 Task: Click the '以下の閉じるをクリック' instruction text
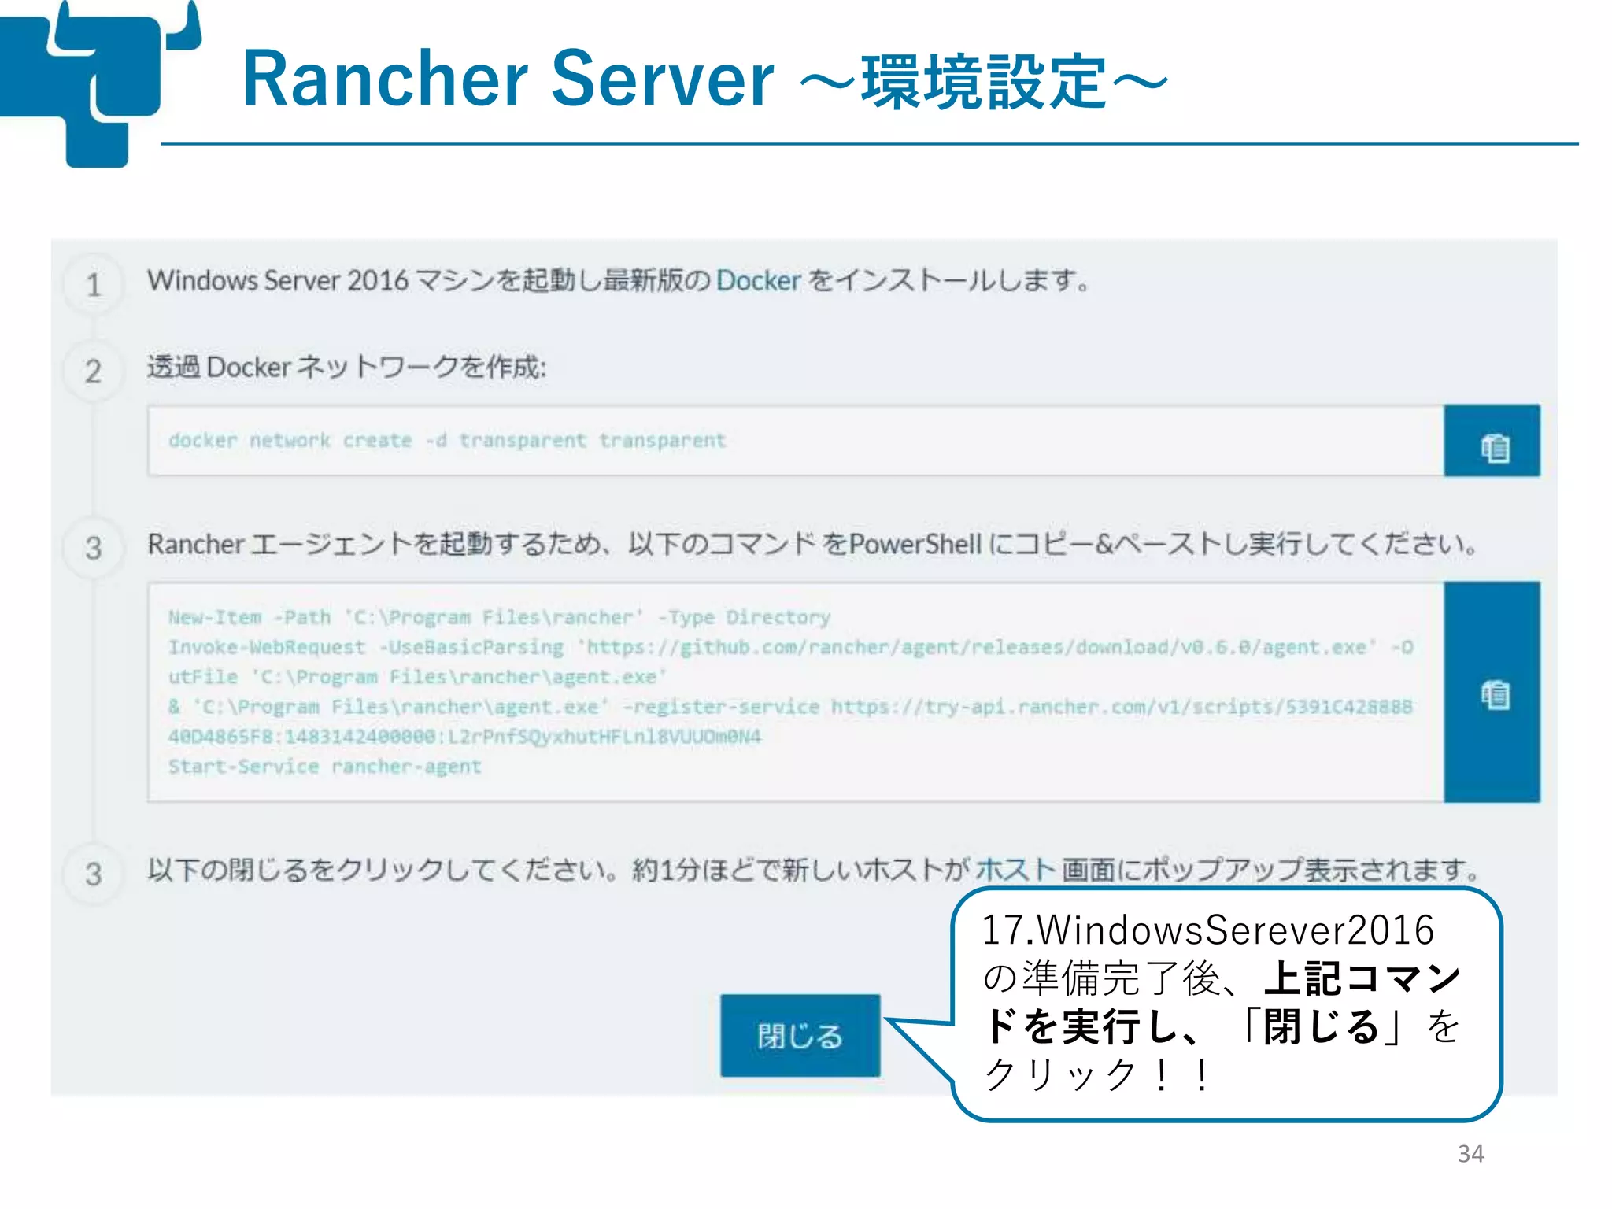tap(815, 870)
